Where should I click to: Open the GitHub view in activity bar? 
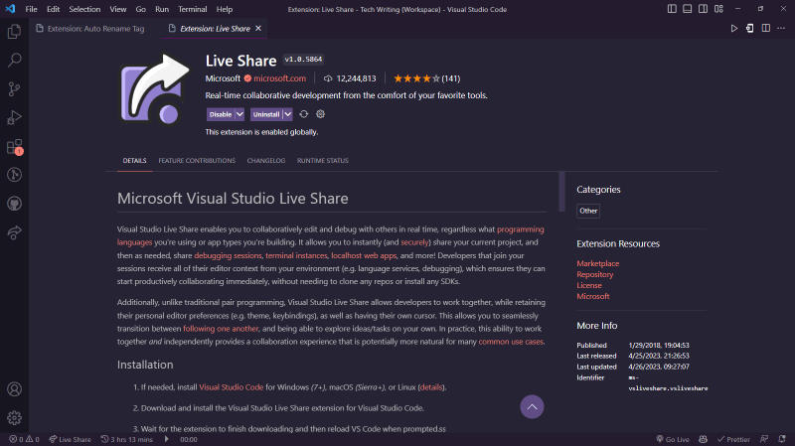pos(14,204)
